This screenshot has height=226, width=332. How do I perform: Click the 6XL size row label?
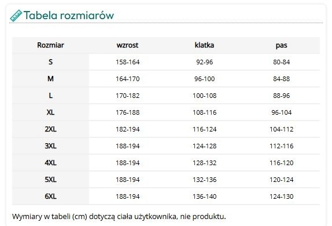(x=50, y=196)
